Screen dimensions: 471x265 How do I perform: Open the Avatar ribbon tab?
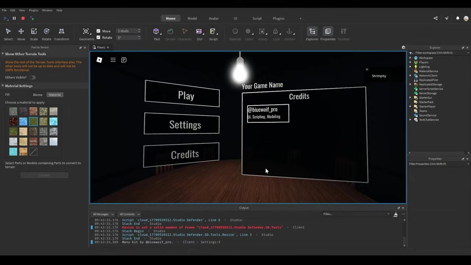click(x=214, y=18)
